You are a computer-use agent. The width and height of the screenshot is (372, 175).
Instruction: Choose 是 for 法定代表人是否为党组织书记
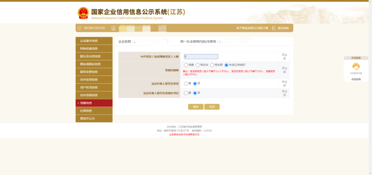tap(186, 93)
